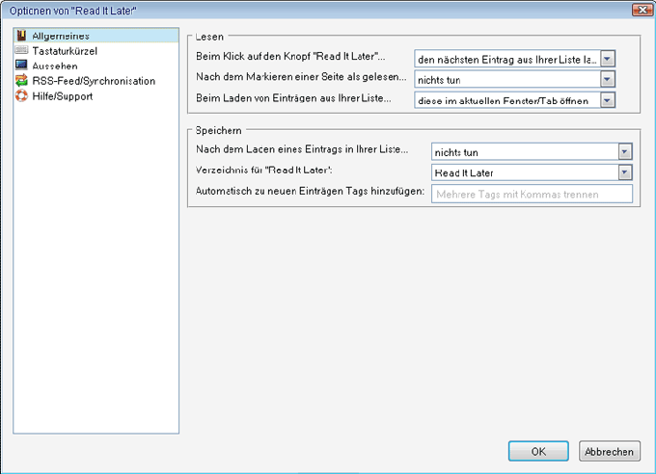Click label 'Nach dem Laden eines Eintrags in Ihrer Liste...'

pos(302,149)
